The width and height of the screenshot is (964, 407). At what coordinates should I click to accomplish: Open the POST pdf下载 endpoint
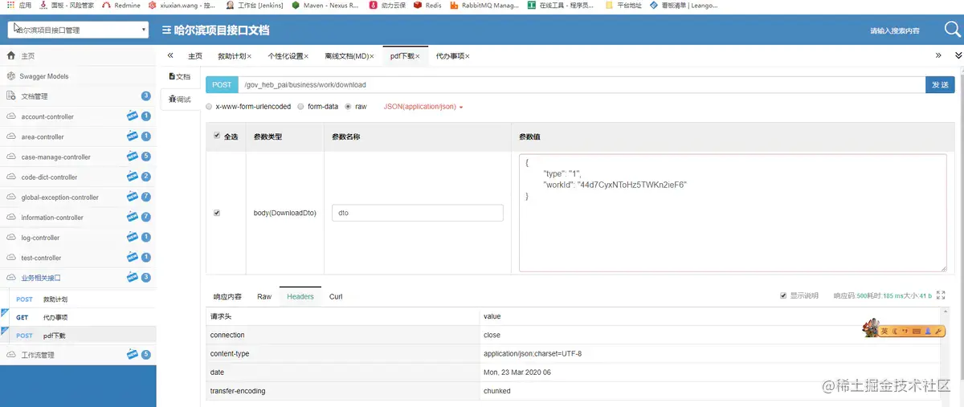[78, 336]
